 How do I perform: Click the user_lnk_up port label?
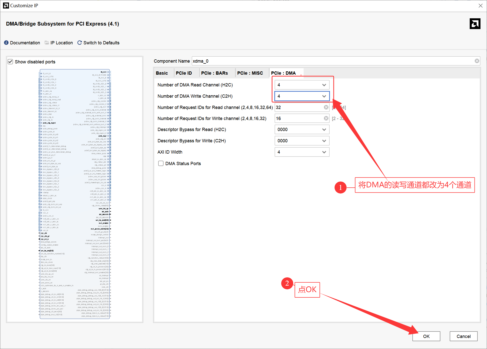pos(103,209)
